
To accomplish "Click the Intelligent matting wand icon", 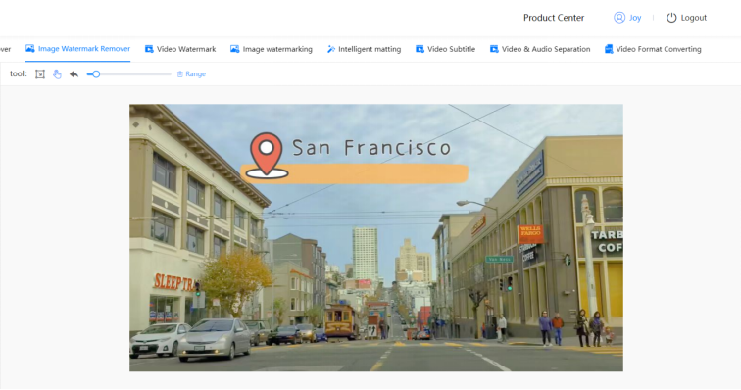I will tap(331, 49).
